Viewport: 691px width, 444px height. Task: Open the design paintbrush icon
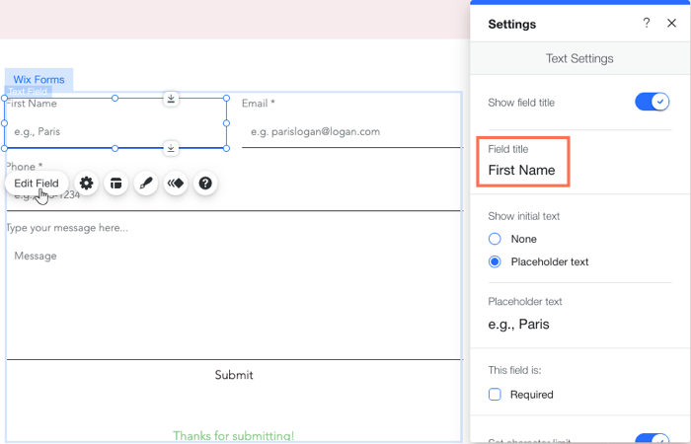pos(146,183)
